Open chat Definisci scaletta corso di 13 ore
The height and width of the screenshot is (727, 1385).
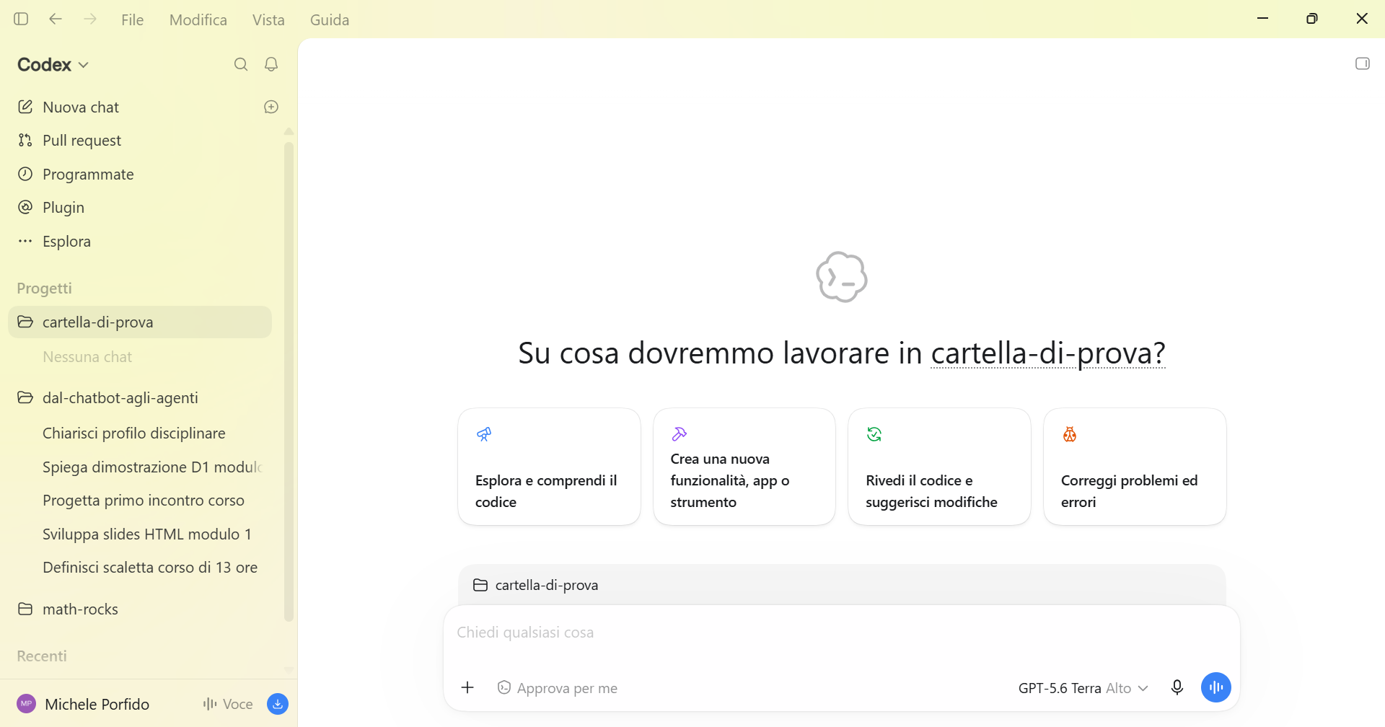(x=140, y=568)
